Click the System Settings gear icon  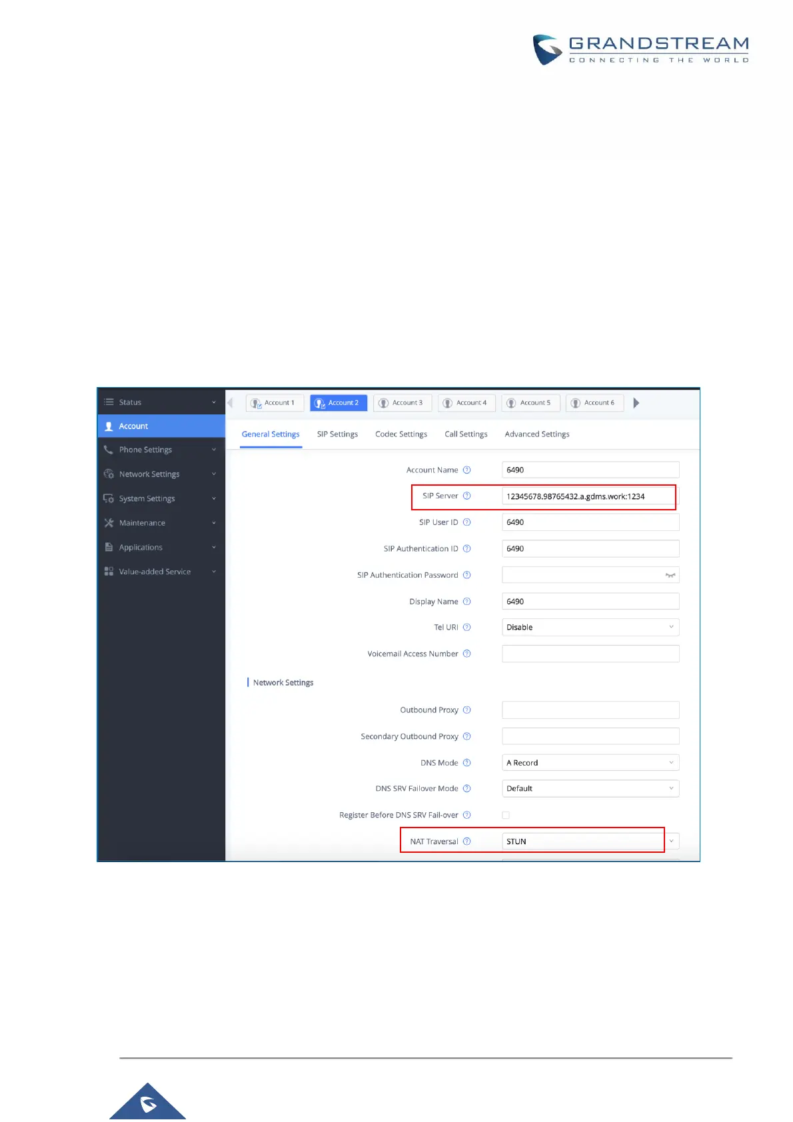[x=109, y=498]
